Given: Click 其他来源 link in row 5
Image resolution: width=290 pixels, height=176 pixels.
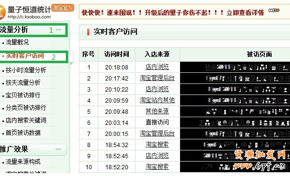Looking at the screenshot, I should click(x=157, y=111).
